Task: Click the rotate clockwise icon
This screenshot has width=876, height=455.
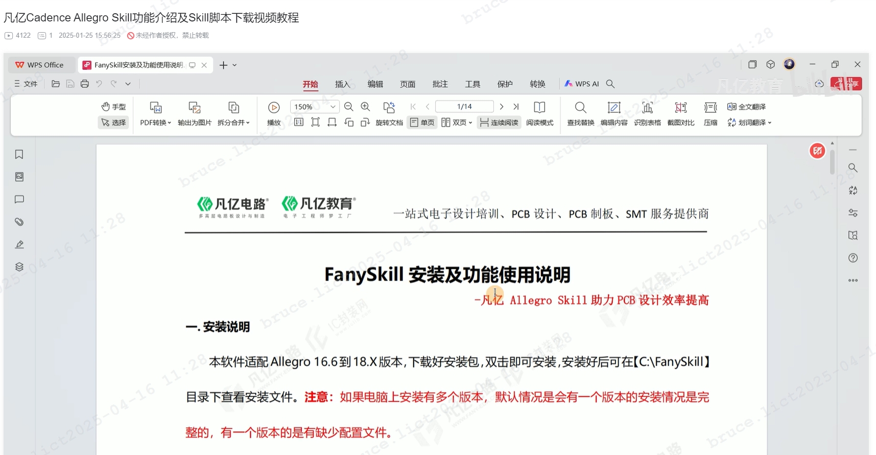Action: 365,122
